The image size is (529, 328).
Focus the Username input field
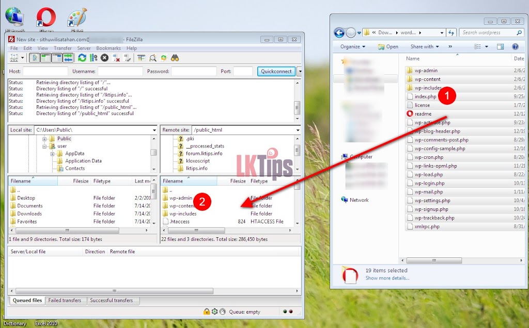click(x=120, y=71)
